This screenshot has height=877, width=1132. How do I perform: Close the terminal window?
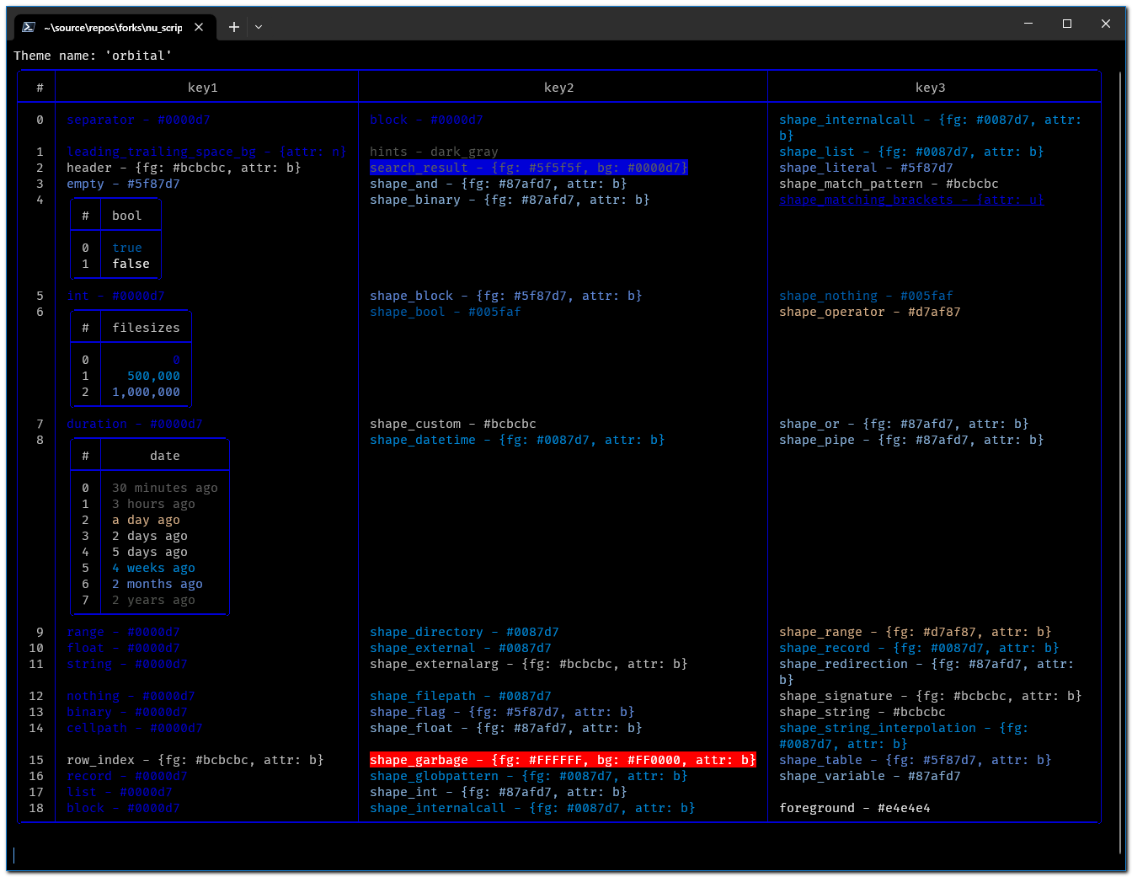(x=1106, y=24)
